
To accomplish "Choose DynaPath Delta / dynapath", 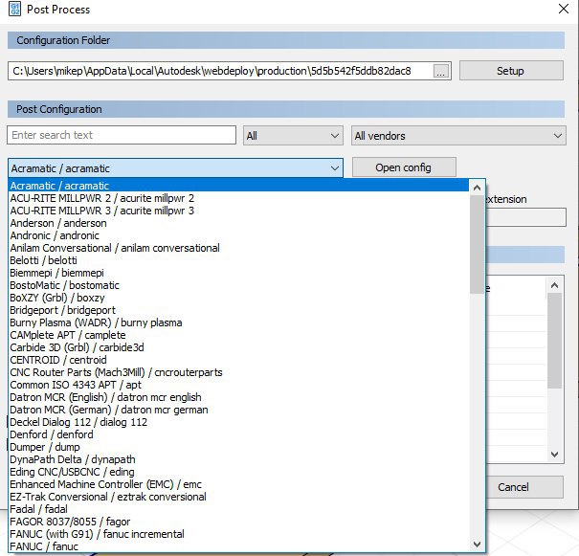I will (x=238, y=459).
